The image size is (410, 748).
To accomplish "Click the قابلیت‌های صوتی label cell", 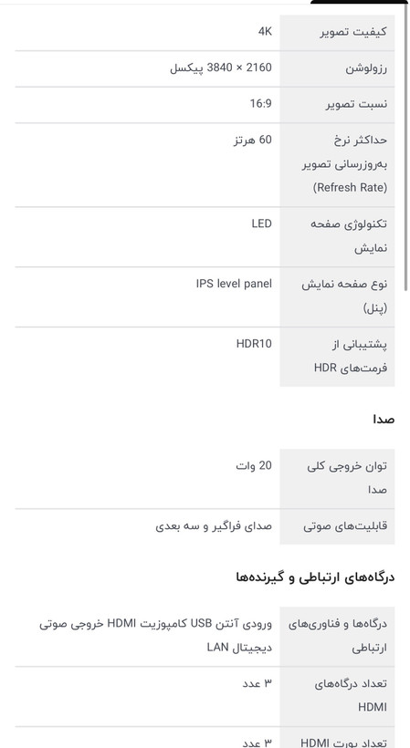I will [x=337, y=526].
